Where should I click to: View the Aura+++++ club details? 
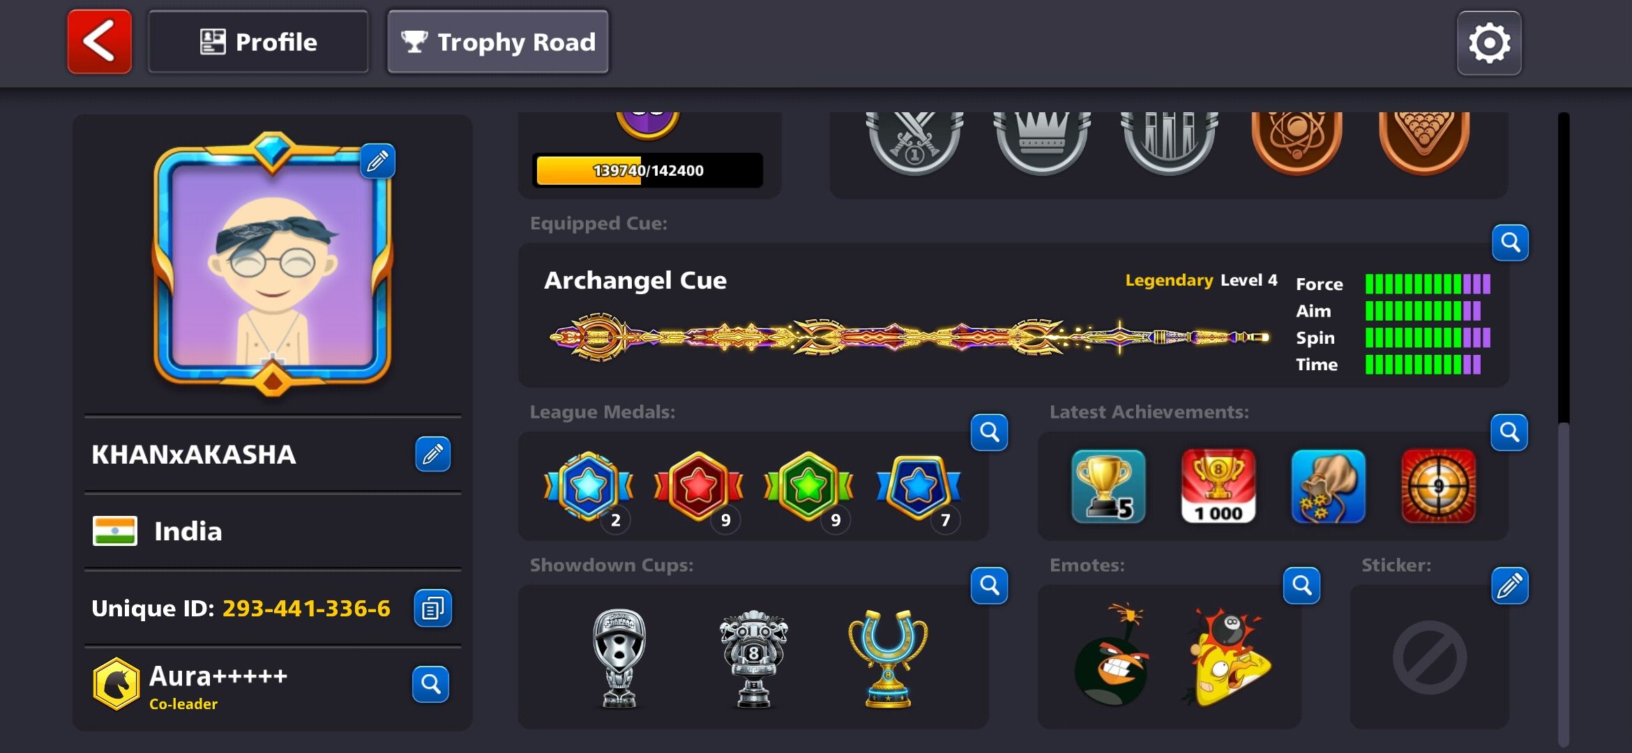click(430, 685)
